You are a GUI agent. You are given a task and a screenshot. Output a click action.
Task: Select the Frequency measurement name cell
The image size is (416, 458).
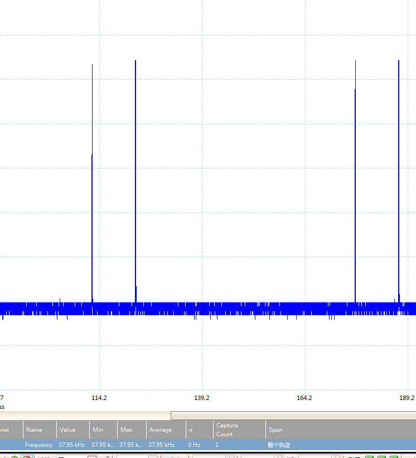click(x=40, y=445)
